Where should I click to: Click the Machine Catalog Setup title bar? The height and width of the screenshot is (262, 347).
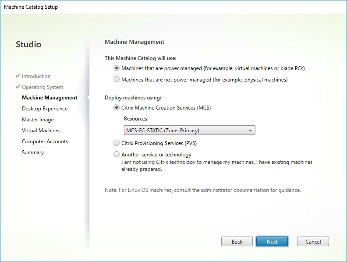173,7
